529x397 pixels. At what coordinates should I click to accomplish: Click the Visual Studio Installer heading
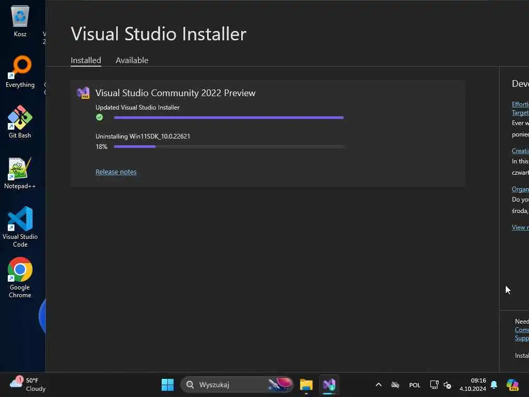pyautogui.click(x=159, y=34)
